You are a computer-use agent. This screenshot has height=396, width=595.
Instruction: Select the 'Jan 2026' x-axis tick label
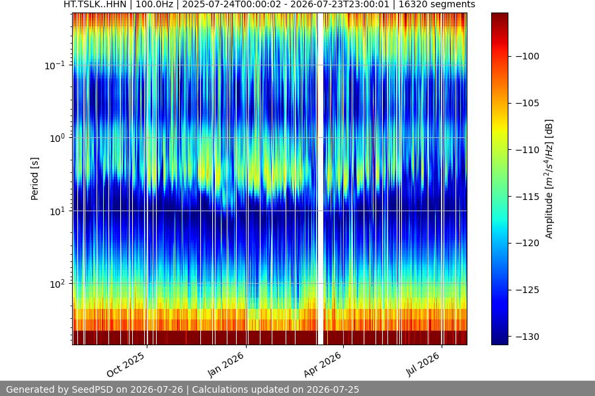[226, 364]
